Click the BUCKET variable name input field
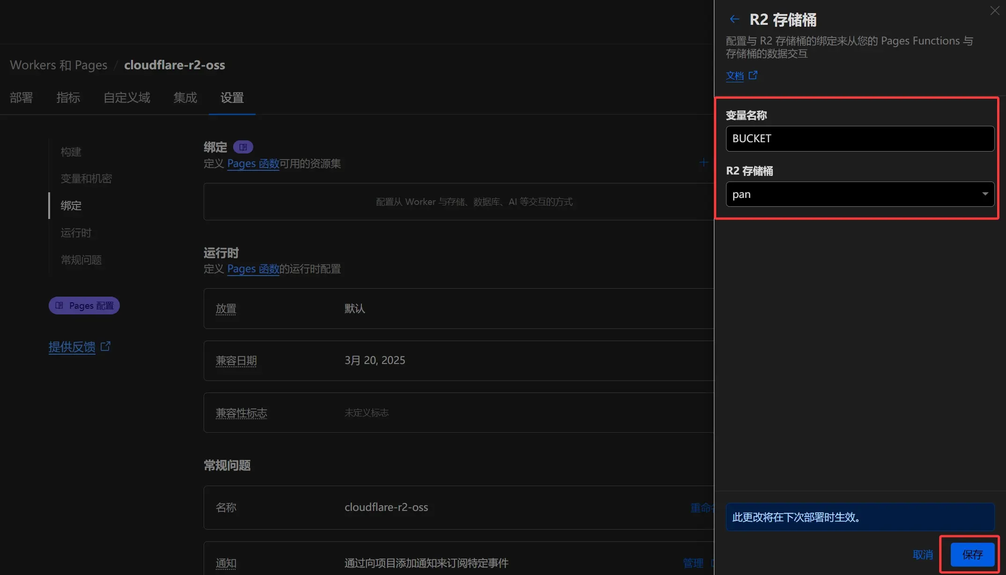Image resolution: width=1006 pixels, height=575 pixels. [859, 138]
